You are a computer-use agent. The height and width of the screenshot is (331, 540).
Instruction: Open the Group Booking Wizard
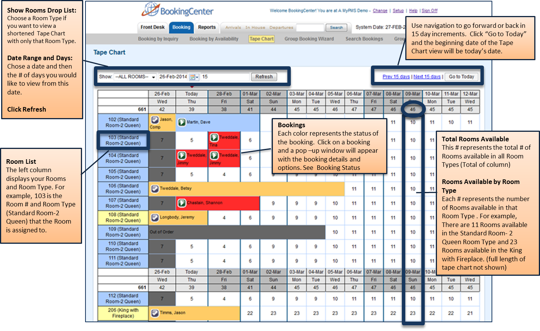coord(309,38)
